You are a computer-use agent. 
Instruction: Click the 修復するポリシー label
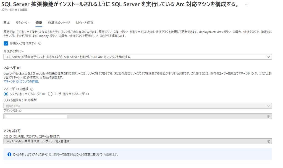(x=14, y=51)
